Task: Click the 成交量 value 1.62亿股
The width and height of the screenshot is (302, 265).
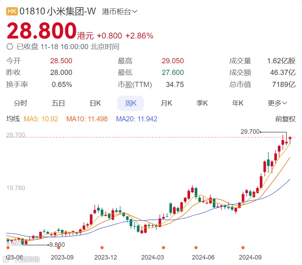Action: tap(281, 61)
